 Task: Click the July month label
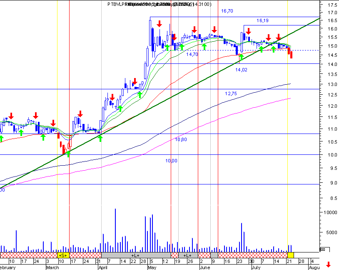[256, 267]
